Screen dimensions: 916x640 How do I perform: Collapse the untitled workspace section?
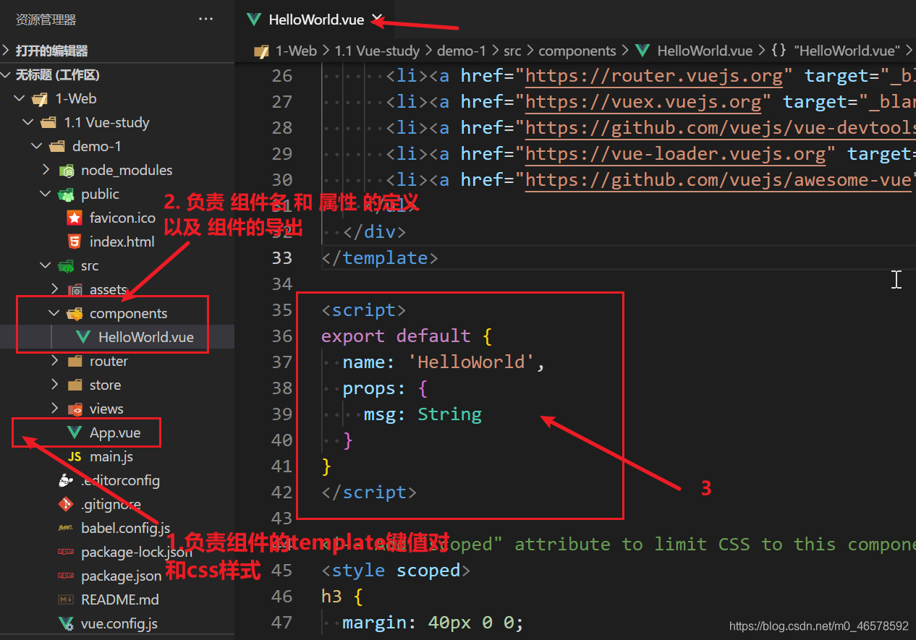click(x=7, y=74)
